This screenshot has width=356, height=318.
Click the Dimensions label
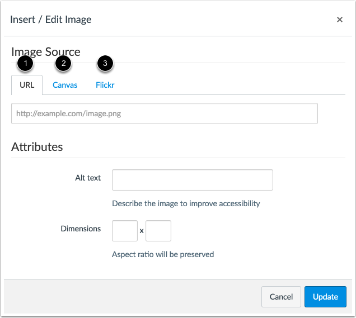tap(81, 229)
